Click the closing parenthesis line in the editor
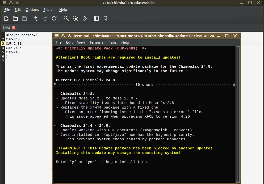This screenshot has width=264, height=184. tap(7, 57)
